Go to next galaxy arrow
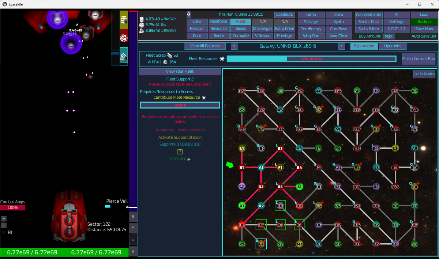 tap(342, 46)
